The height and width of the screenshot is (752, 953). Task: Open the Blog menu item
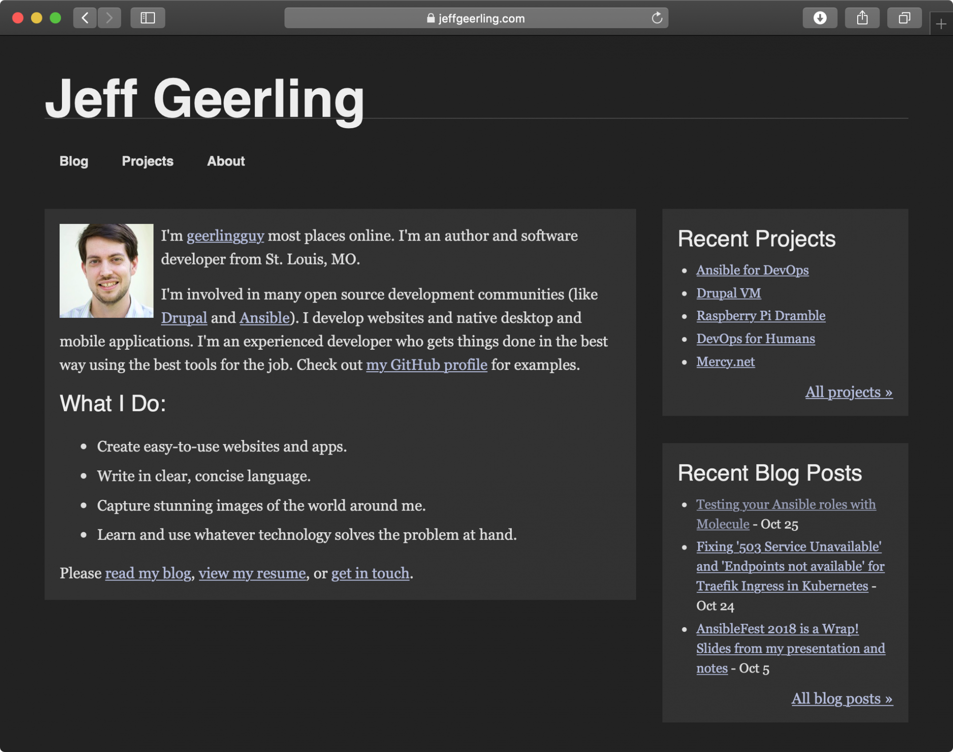pos(74,161)
